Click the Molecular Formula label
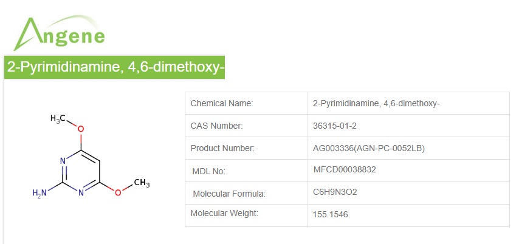 229,194
